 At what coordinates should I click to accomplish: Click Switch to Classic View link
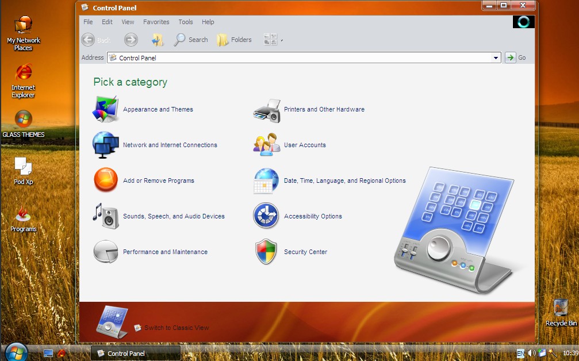pyautogui.click(x=177, y=328)
